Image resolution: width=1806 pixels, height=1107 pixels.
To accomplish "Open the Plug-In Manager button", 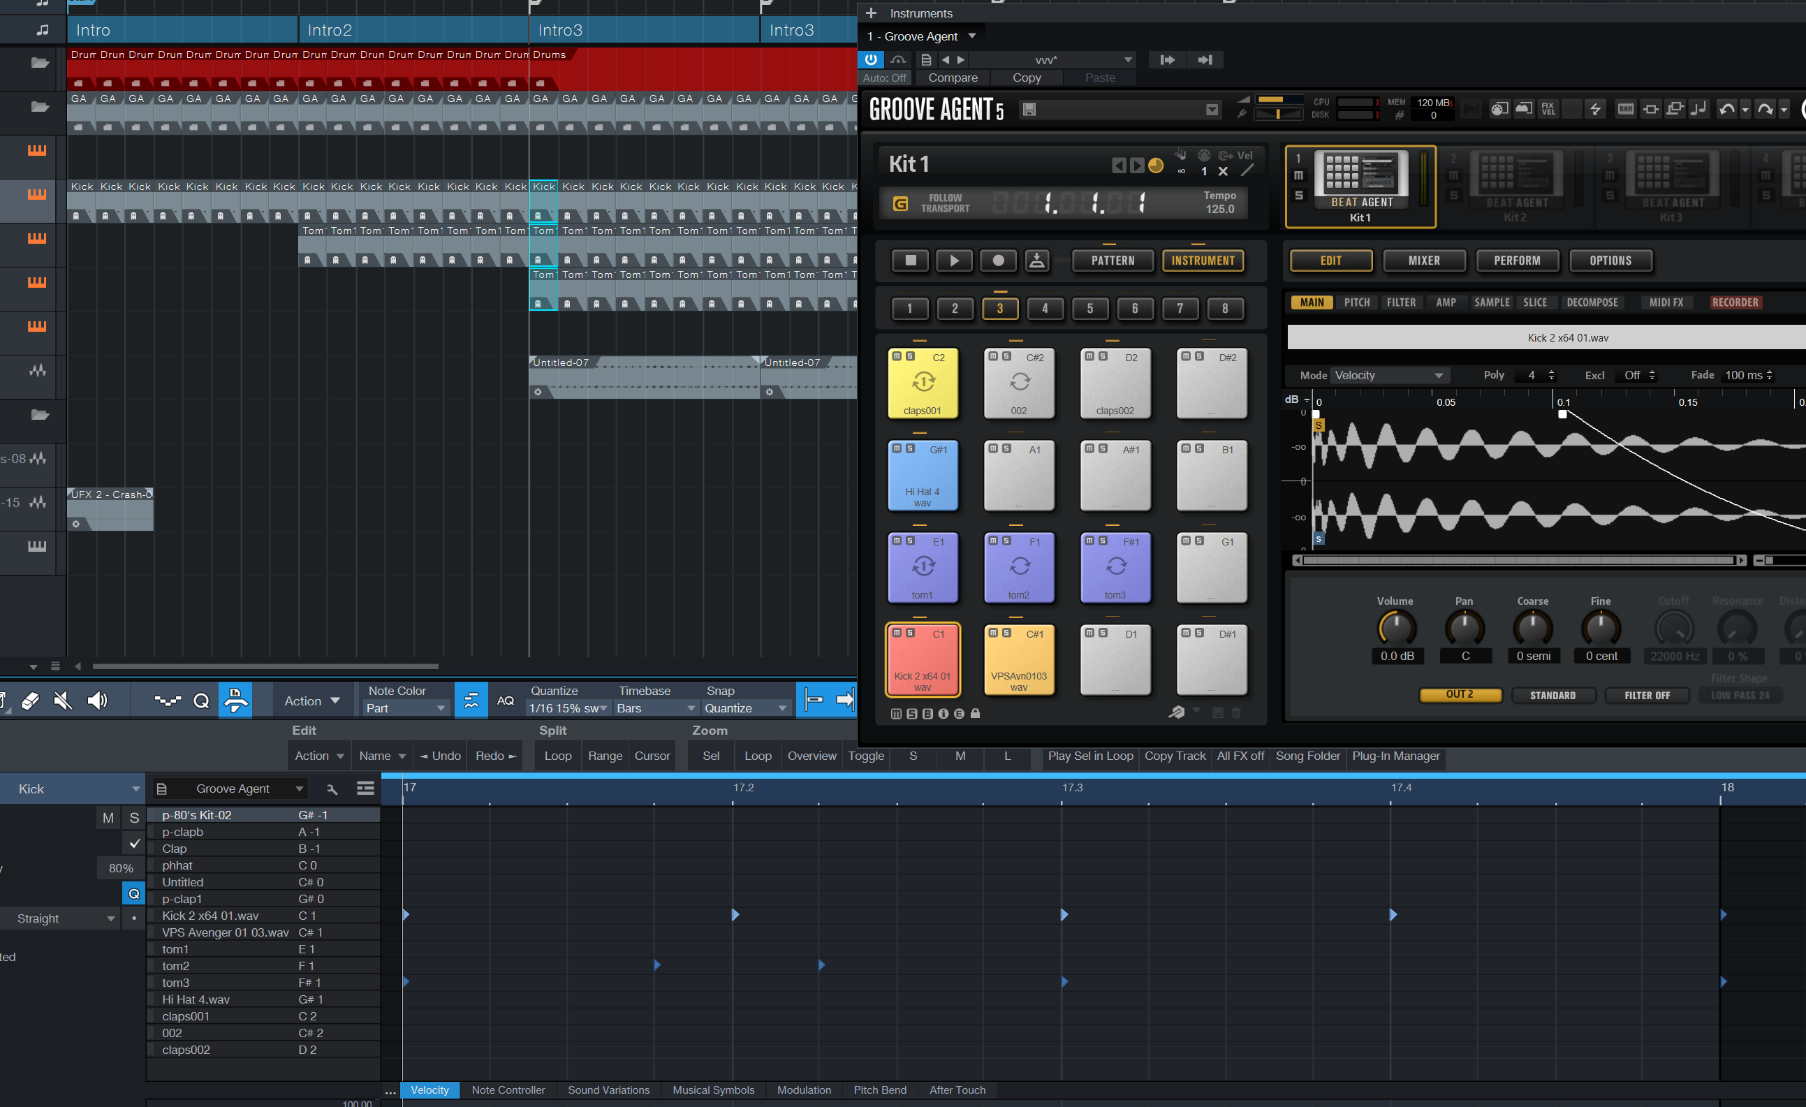I will (x=1395, y=756).
